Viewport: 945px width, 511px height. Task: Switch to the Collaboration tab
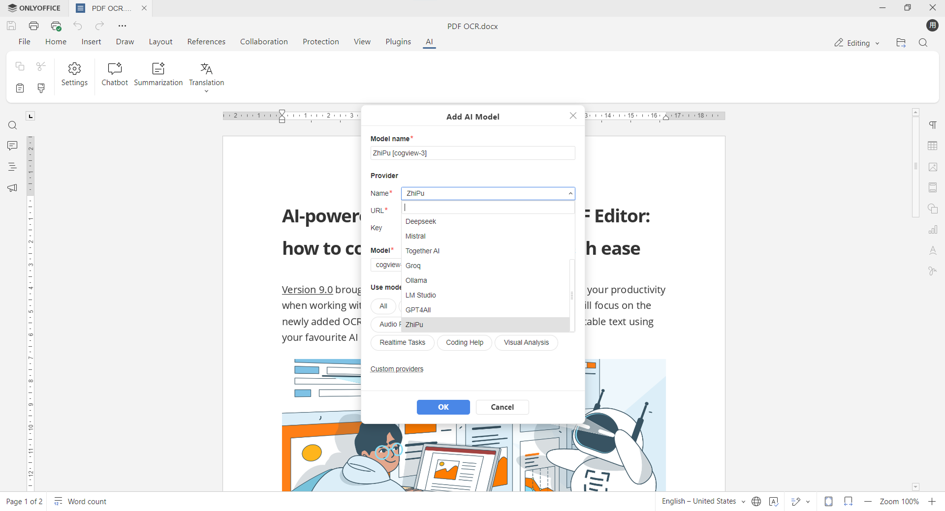(x=264, y=42)
